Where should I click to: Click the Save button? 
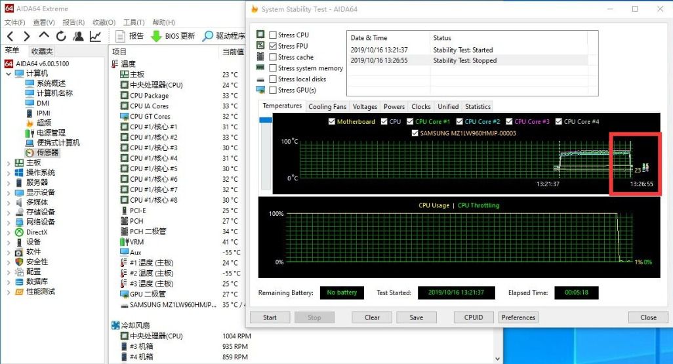pos(417,317)
